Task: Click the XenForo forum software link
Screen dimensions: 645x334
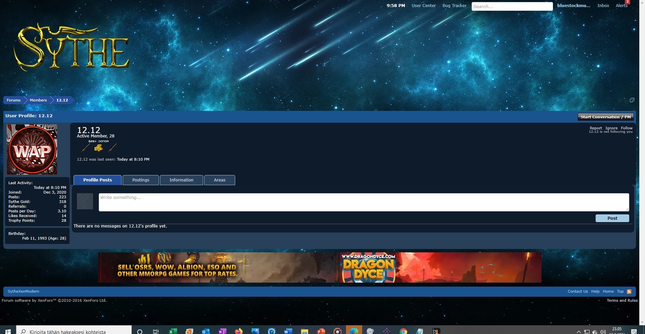Action: 54,301
